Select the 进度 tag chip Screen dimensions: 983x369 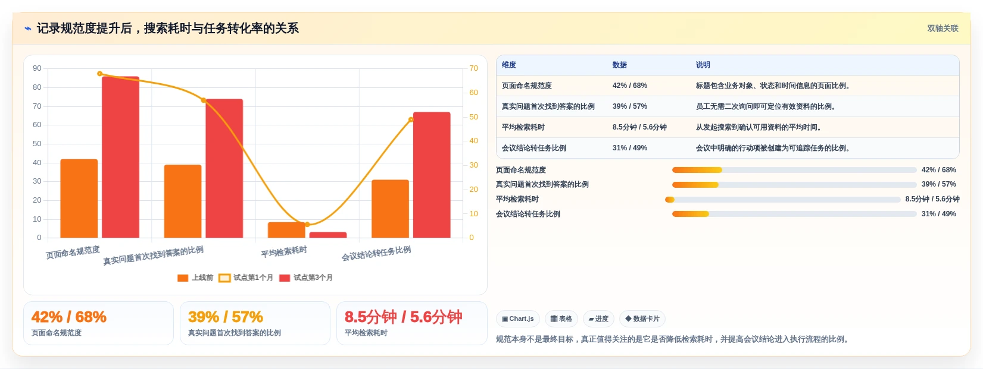click(x=598, y=319)
